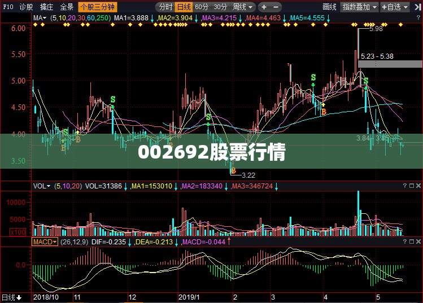Click the skip-to-end arrow icon at top right
This screenshot has height=303, width=423.
(x=417, y=7)
